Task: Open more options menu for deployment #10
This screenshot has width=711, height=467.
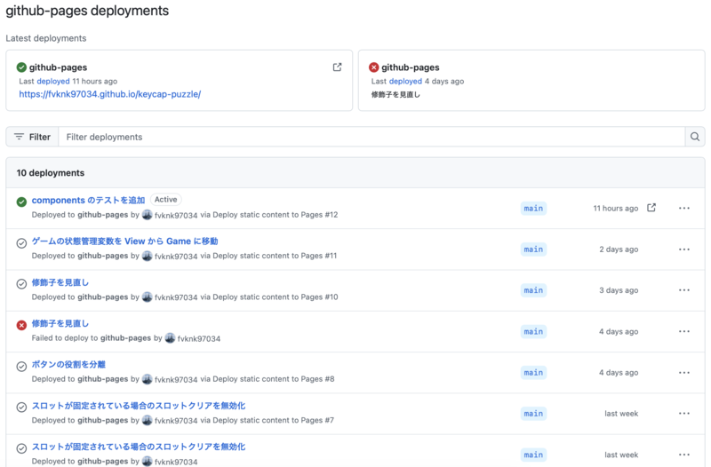Action: pos(684,290)
